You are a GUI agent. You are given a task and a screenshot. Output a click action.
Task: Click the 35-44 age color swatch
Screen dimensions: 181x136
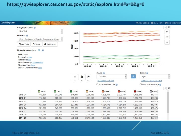(x=103, y=91)
